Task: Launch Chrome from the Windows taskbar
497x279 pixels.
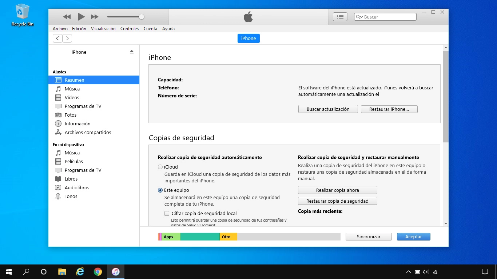Action: click(x=98, y=272)
